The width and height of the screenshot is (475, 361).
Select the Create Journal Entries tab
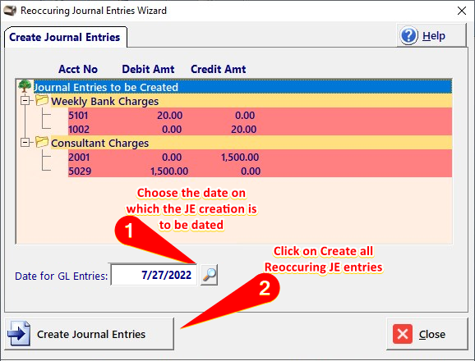point(65,37)
